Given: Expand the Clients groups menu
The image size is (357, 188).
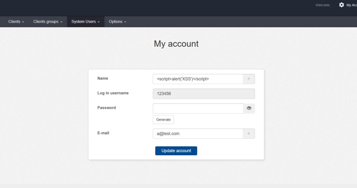Looking at the screenshot, I should (48, 22).
